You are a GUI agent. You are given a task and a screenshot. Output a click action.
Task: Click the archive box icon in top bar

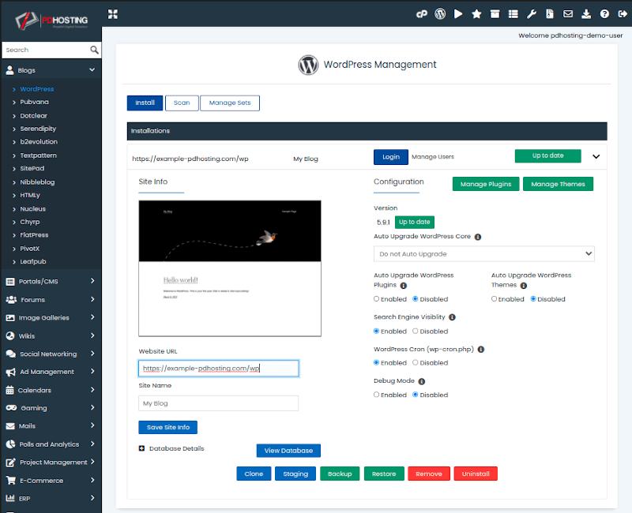click(495, 14)
